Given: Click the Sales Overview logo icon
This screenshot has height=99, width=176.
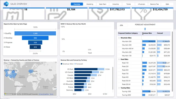Looking at the screenshot, I should [x=6, y=4].
